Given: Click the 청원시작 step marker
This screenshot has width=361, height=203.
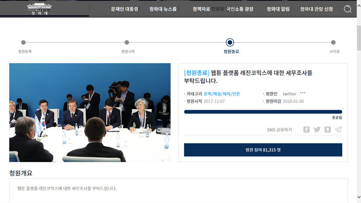Looking at the screenshot, I should 127,42.
